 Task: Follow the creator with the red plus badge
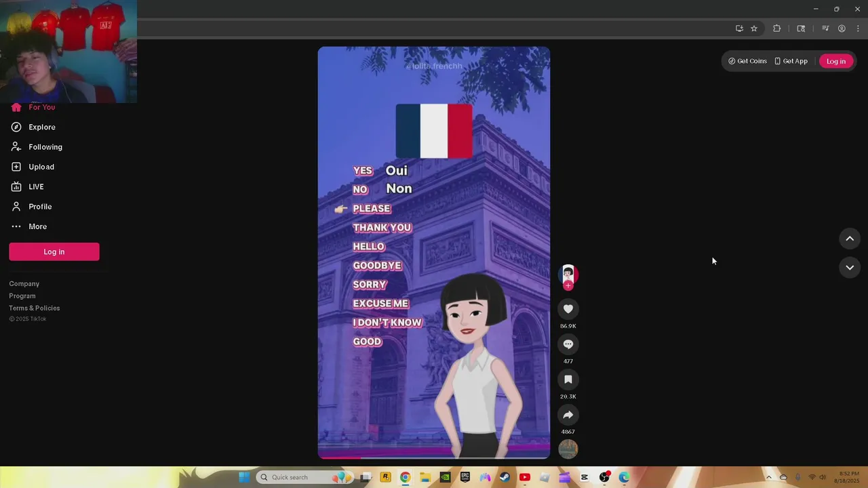pos(568,286)
